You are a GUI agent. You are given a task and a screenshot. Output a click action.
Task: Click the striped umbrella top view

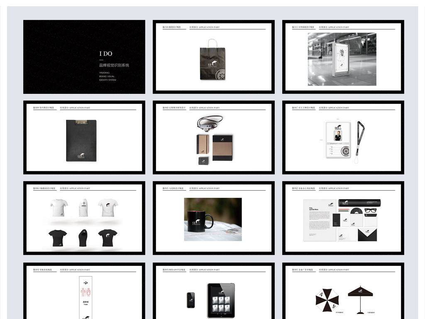pyautogui.click(x=327, y=300)
